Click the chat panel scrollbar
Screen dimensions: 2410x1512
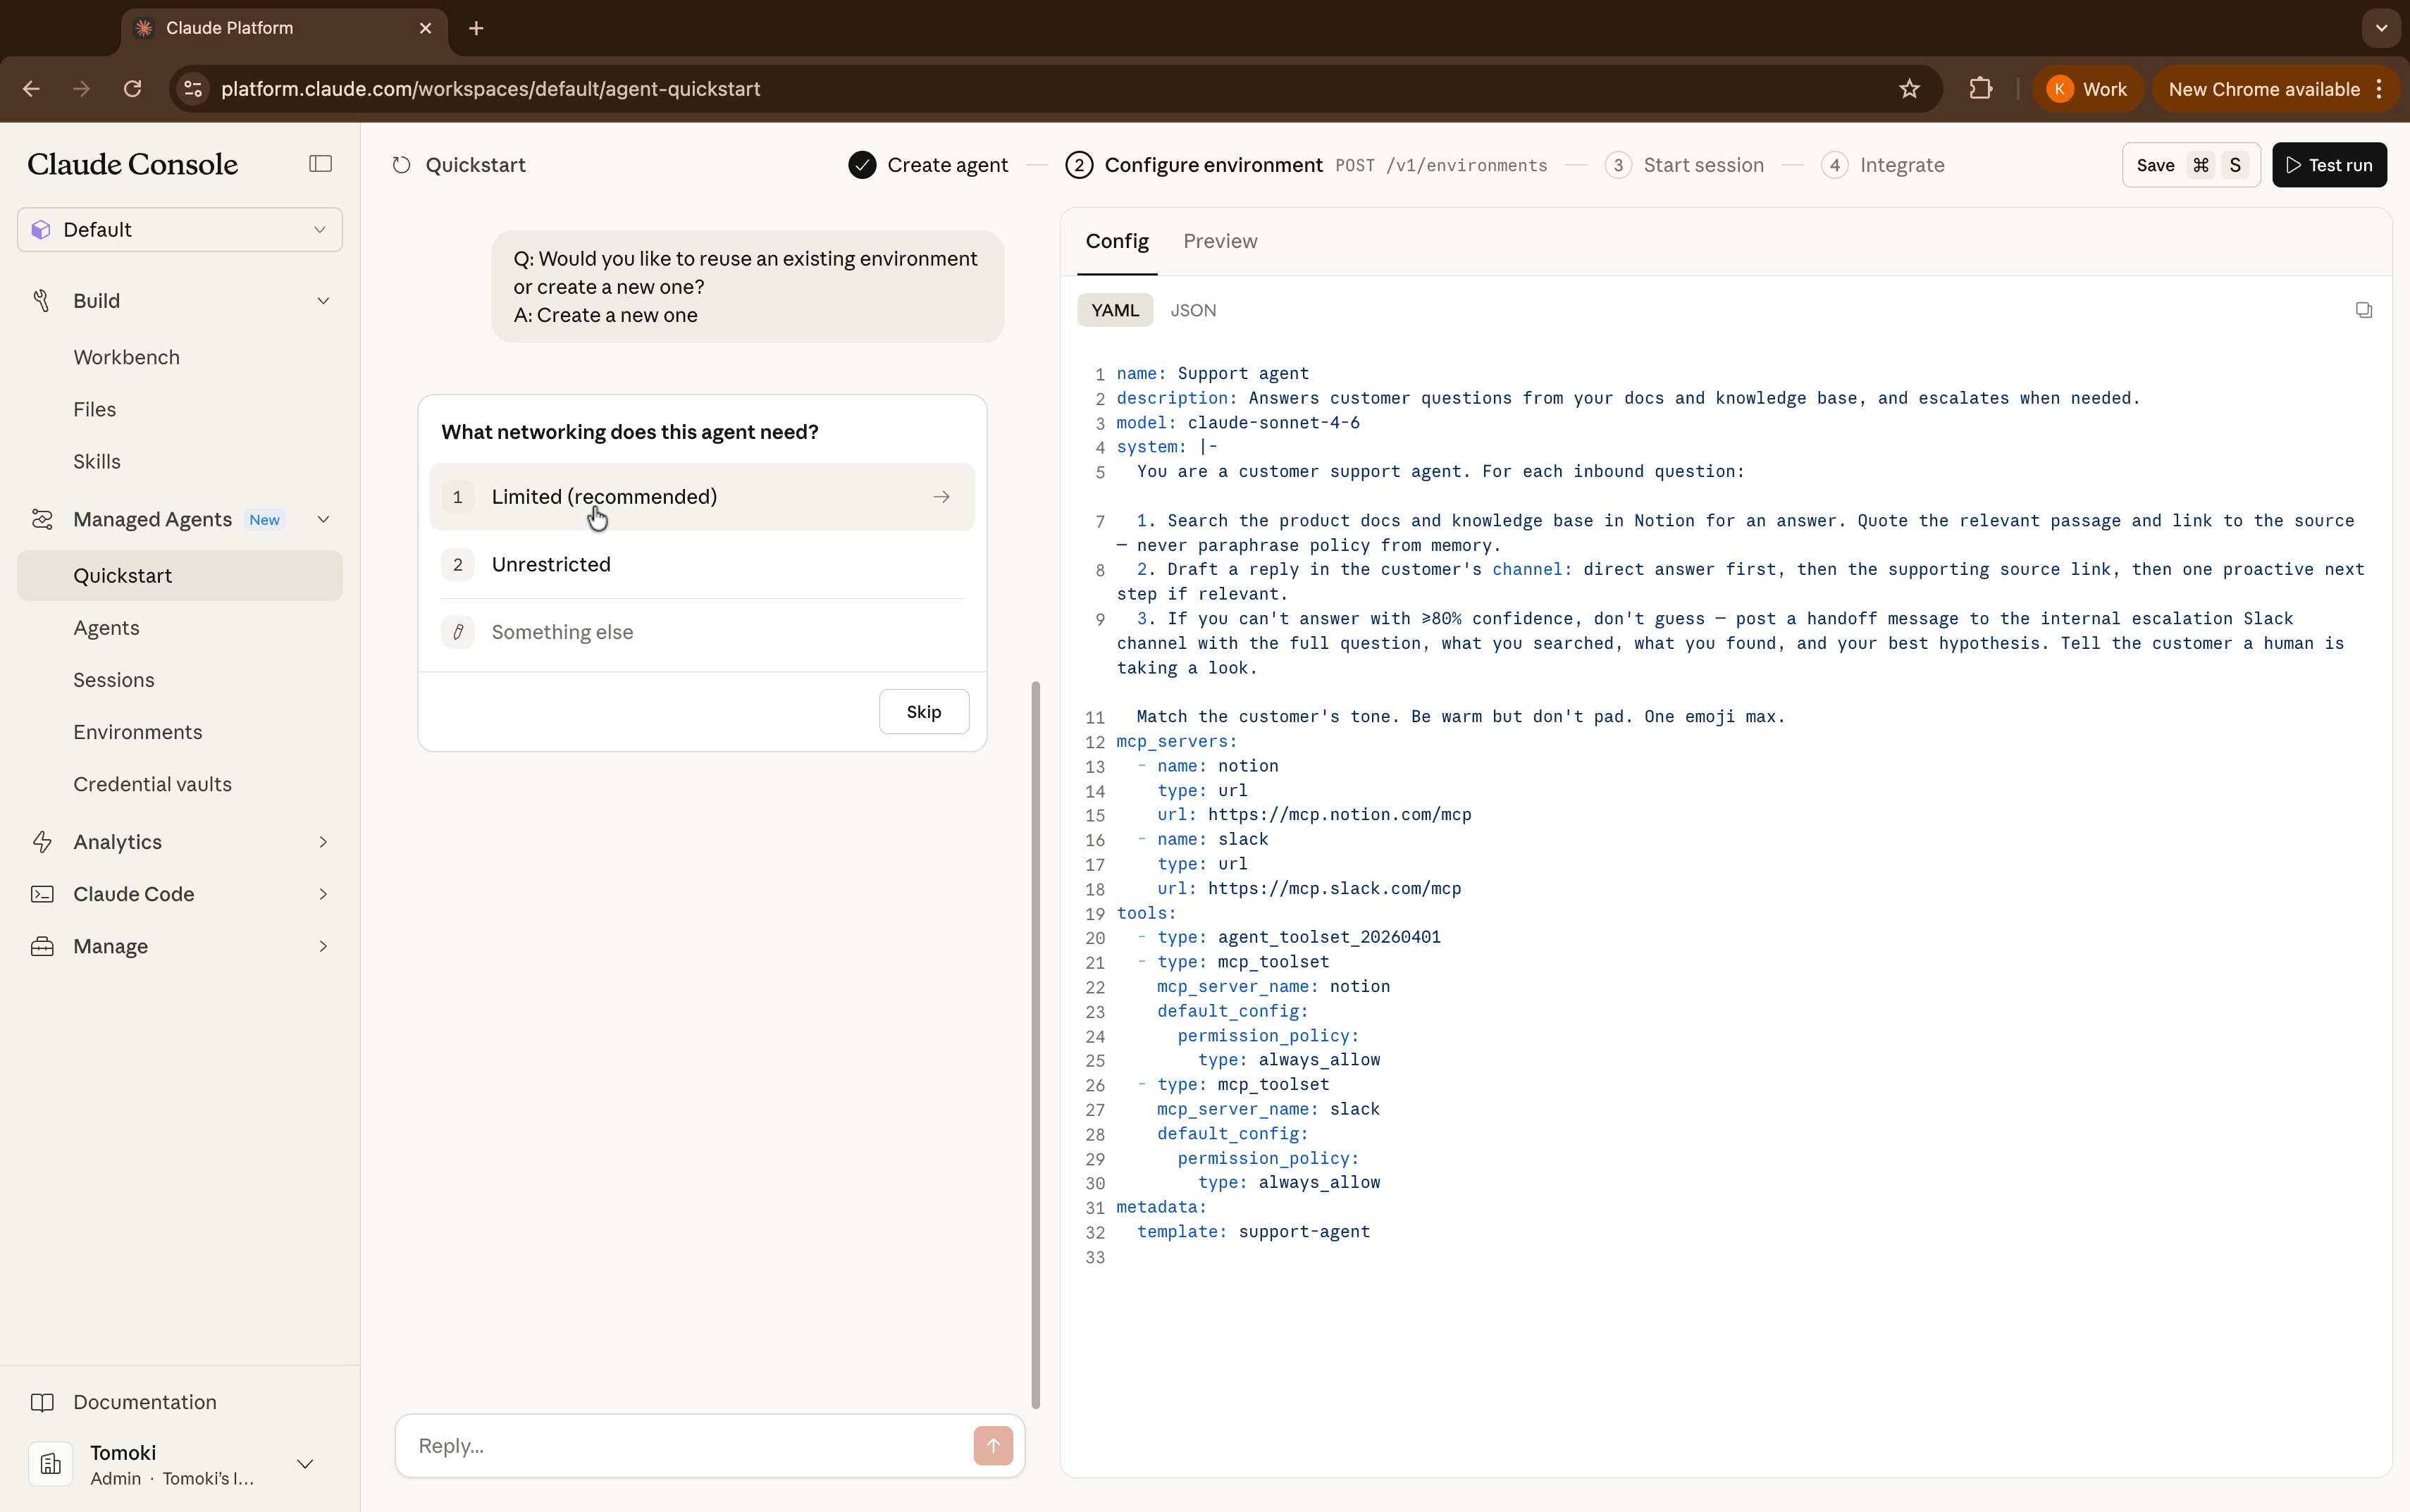[x=1036, y=1045]
